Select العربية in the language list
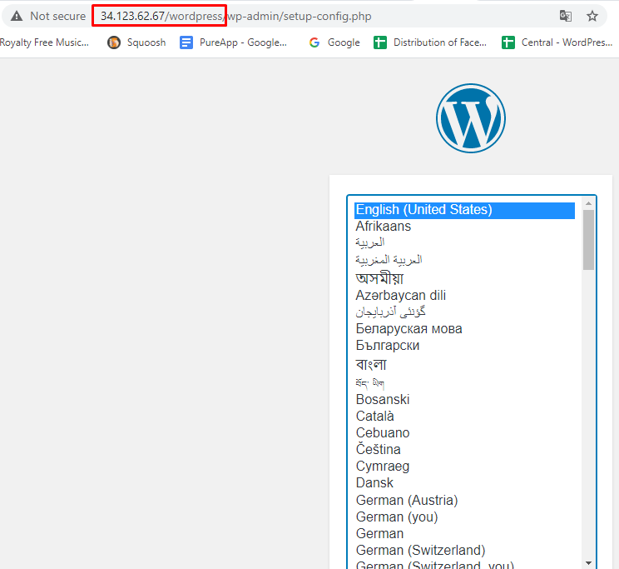Viewport: 619px width, 569px height. [x=464, y=242]
